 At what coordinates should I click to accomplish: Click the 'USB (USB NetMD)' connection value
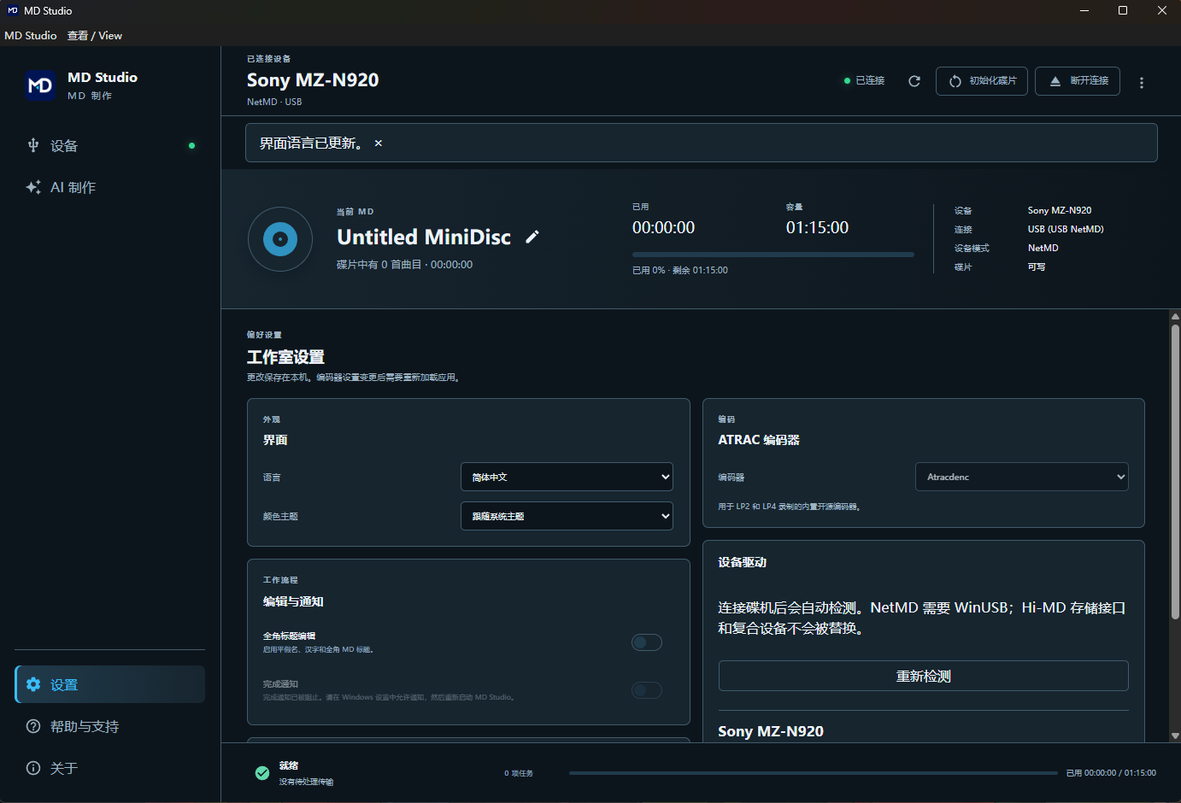pos(1066,229)
